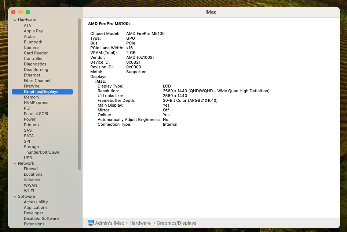Click Admin's iMac in path bar
This screenshot has width=347, height=232.
[x=110, y=223]
